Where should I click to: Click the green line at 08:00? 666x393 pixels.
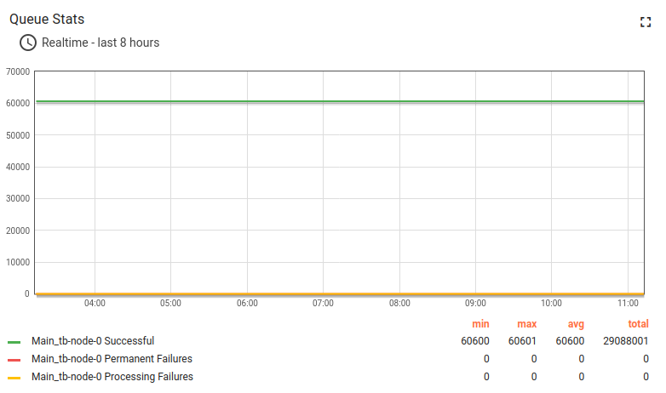399,102
